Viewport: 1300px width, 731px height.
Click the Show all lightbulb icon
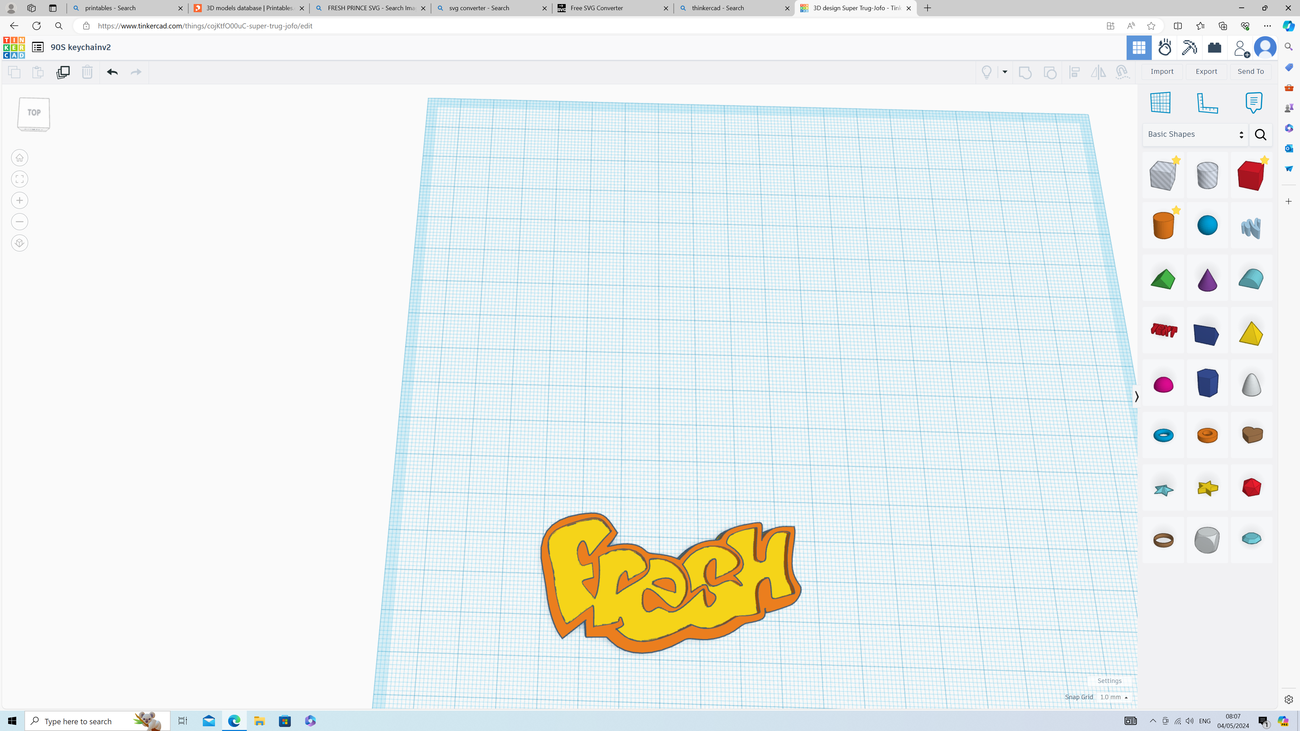[987, 72]
